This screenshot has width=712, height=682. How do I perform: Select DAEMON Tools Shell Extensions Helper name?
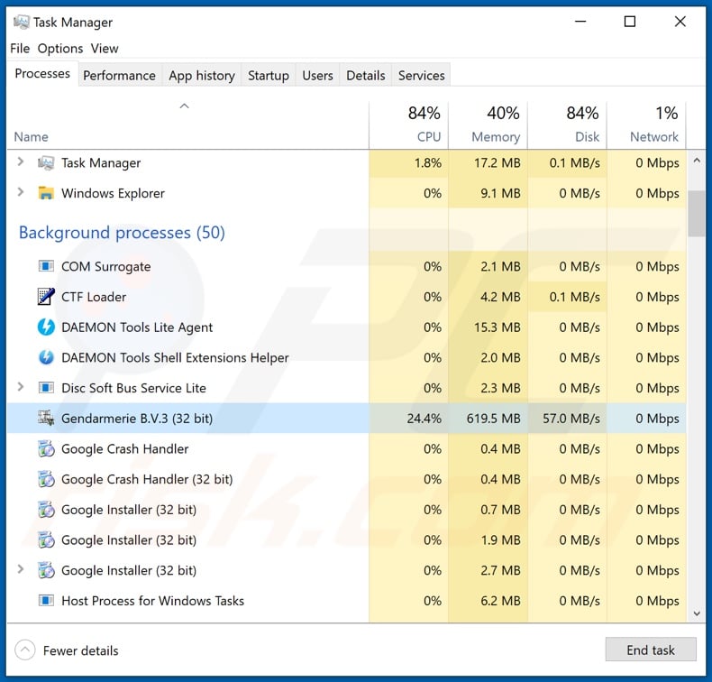(x=175, y=357)
